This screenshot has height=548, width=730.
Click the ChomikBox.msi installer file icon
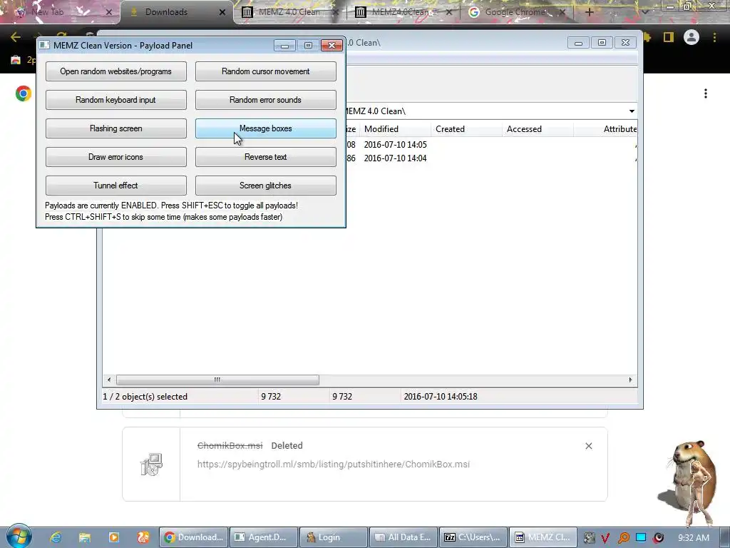(151, 464)
